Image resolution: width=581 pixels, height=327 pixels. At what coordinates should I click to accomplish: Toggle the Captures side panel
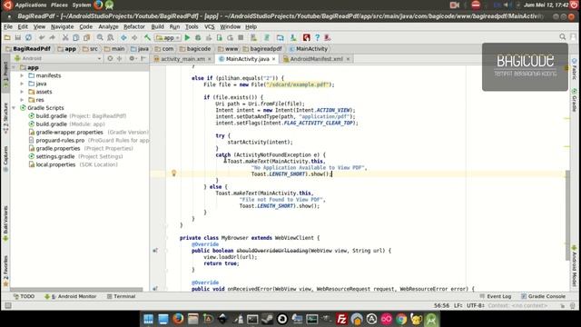tap(5, 158)
